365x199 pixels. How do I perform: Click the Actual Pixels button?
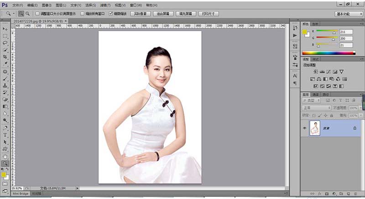141,14
